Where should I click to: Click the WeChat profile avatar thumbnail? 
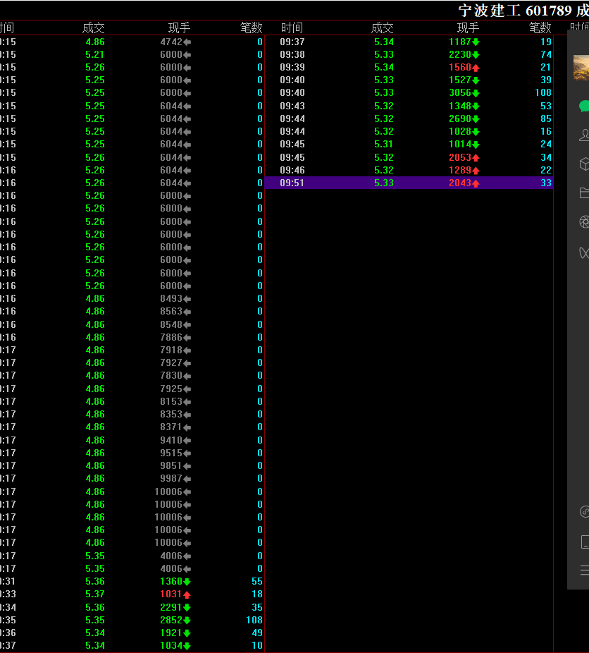581,68
